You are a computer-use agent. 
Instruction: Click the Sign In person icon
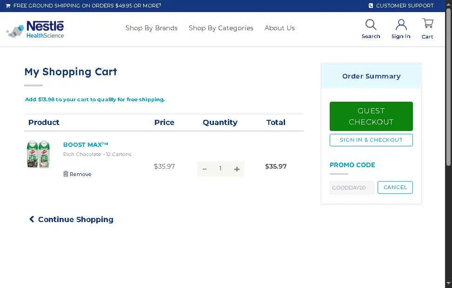point(401,25)
